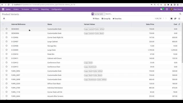Remove the Can be Sold filter
183x103 pixels.
[x=104, y=14]
